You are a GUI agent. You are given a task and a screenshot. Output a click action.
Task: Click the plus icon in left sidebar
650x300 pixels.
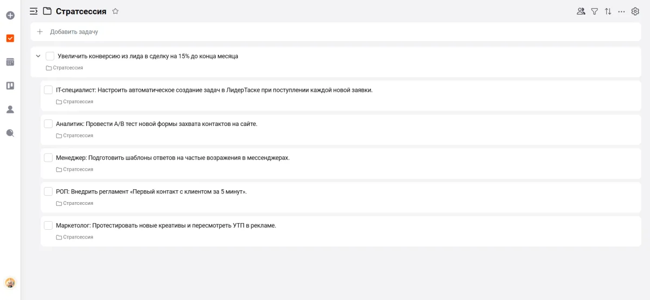click(10, 16)
